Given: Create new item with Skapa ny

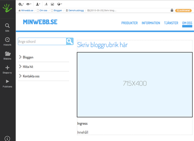Looking at the screenshot, I should click(7, 69).
